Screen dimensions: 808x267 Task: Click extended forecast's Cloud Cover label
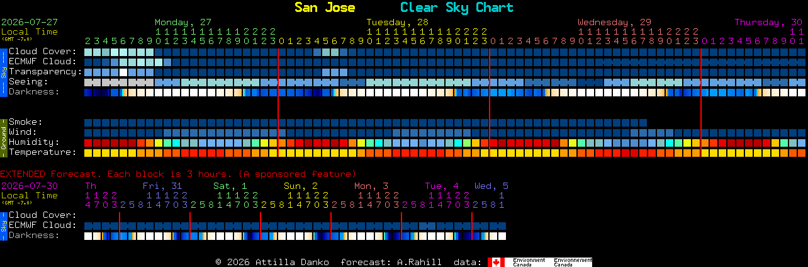[43, 215]
